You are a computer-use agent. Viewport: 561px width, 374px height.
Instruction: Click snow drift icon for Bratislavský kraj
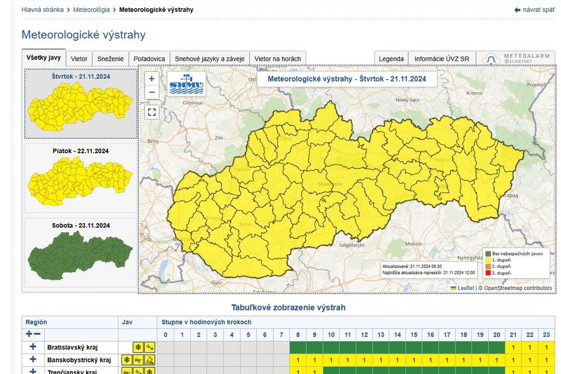pos(150,347)
